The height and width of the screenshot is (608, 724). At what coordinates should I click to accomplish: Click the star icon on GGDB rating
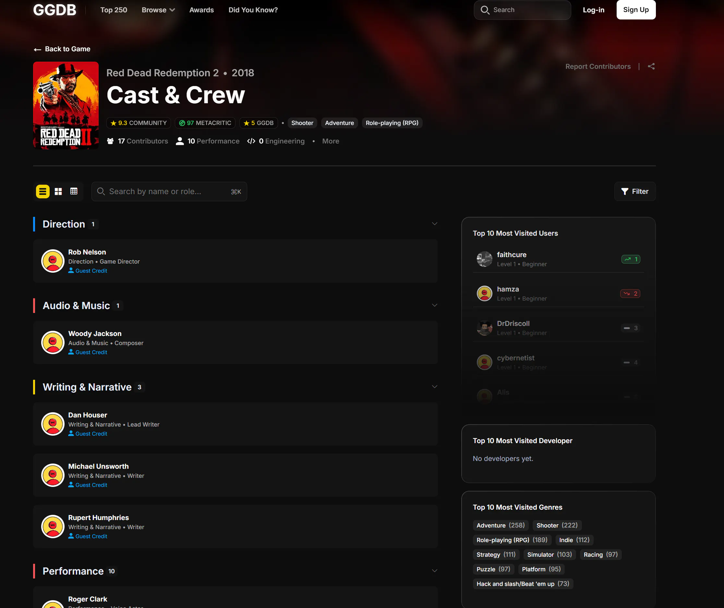click(246, 123)
